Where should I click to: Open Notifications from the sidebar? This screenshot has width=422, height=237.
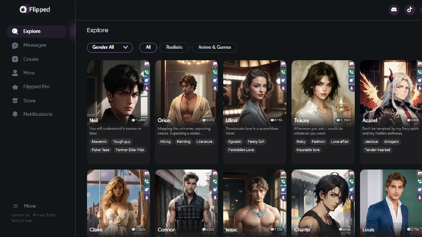pos(38,114)
